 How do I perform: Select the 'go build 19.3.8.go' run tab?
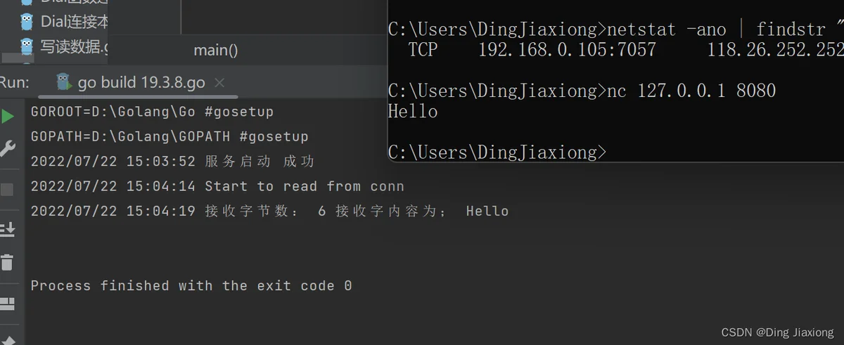pyautogui.click(x=141, y=82)
